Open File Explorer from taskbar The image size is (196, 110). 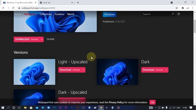25,108
